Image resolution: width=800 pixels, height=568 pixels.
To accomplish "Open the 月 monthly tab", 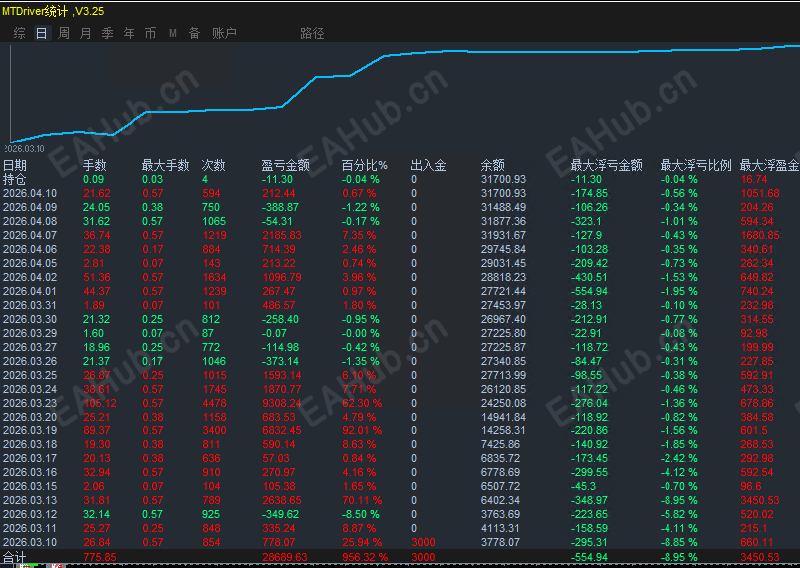I will pyautogui.click(x=86, y=33).
